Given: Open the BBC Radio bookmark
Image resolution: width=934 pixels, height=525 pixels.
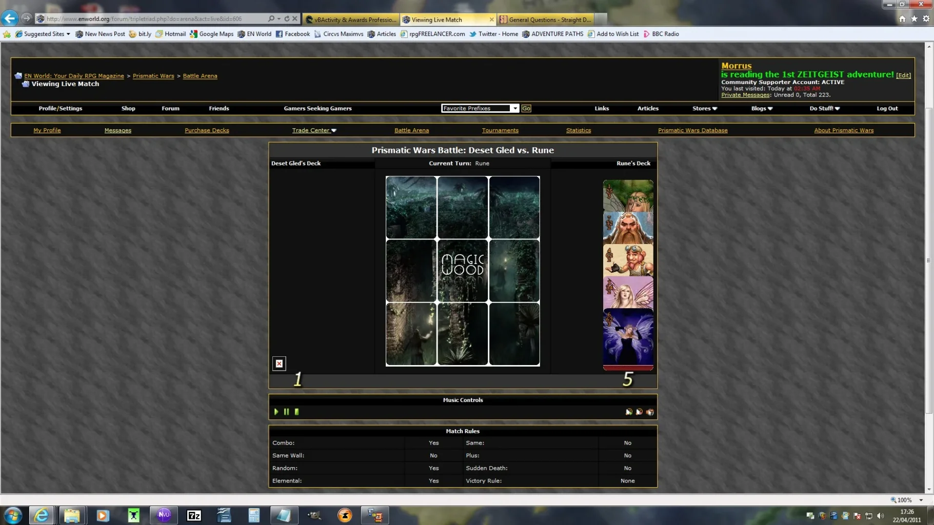Looking at the screenshot, I should pos(661,34).
